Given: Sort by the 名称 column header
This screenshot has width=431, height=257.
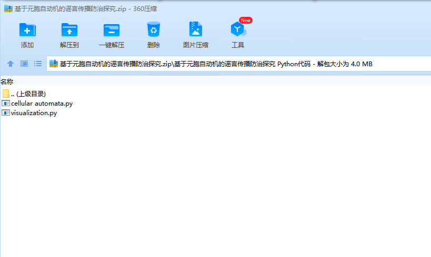Looking at the screenshot, I should pos(7,81).
